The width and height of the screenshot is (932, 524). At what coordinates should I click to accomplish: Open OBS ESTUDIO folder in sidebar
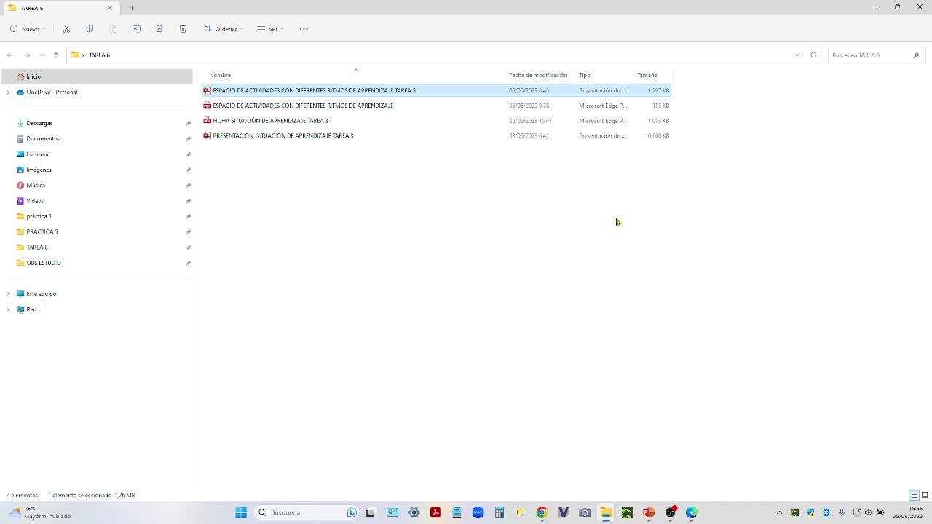pos(44,263)
